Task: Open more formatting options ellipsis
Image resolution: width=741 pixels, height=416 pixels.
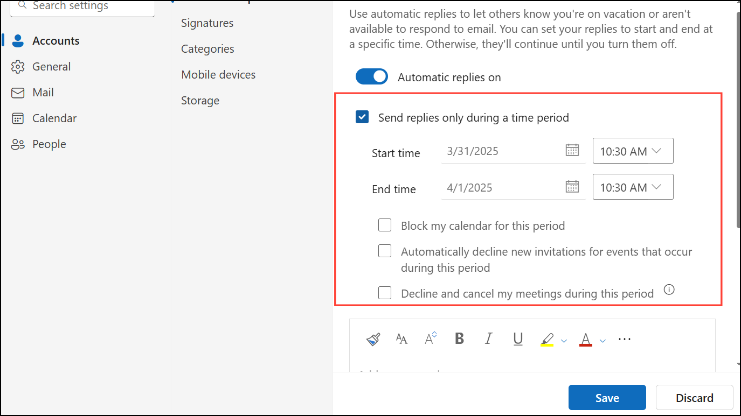Action: [625, 339]
